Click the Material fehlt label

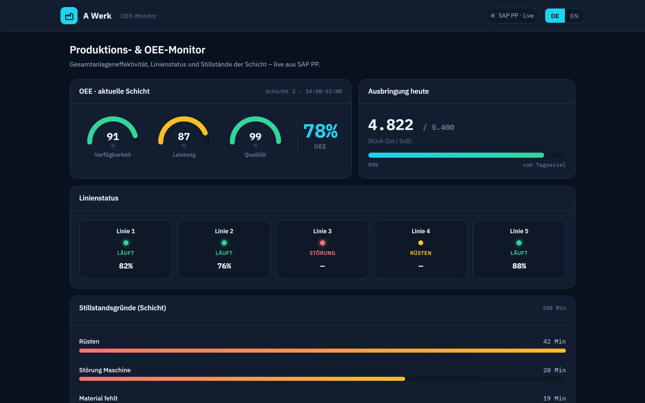pyautogui.click(x=98, y=398)
